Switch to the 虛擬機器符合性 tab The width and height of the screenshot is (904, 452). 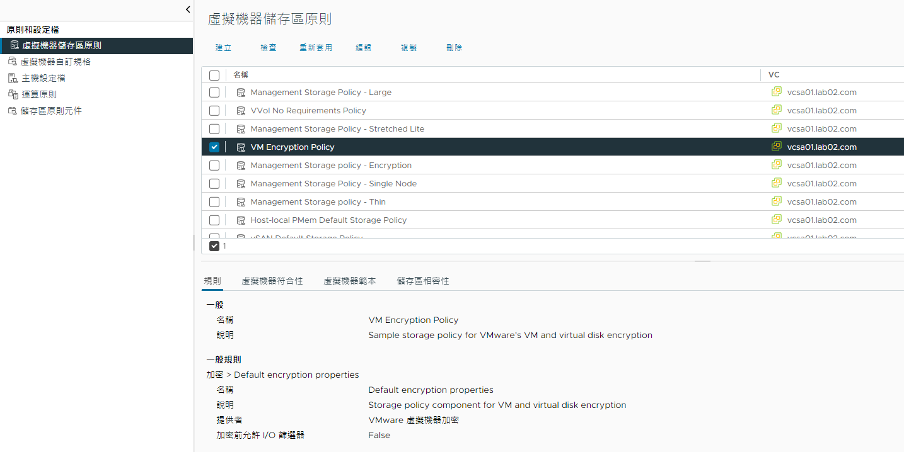pos(272,281)
